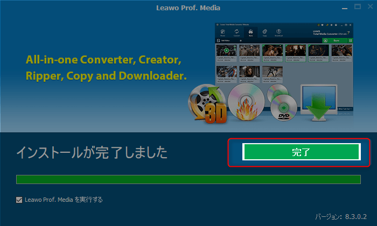Click the installation progress bar
Viewport: 377px width, 226px height.
[188, 179]
